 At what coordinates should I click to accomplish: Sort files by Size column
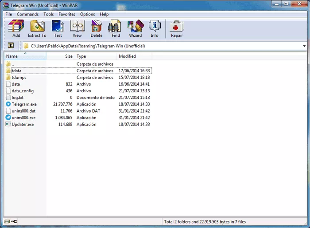(61, 56)
